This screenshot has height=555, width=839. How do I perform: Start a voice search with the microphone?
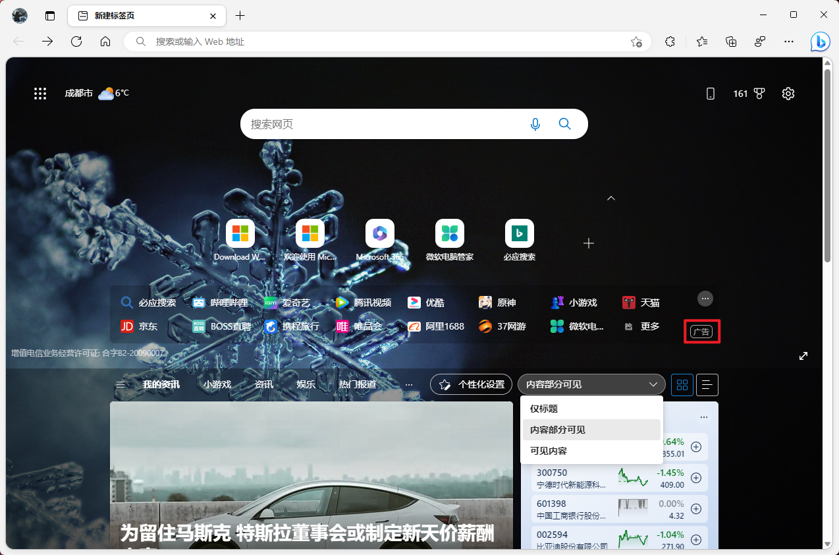535,123
